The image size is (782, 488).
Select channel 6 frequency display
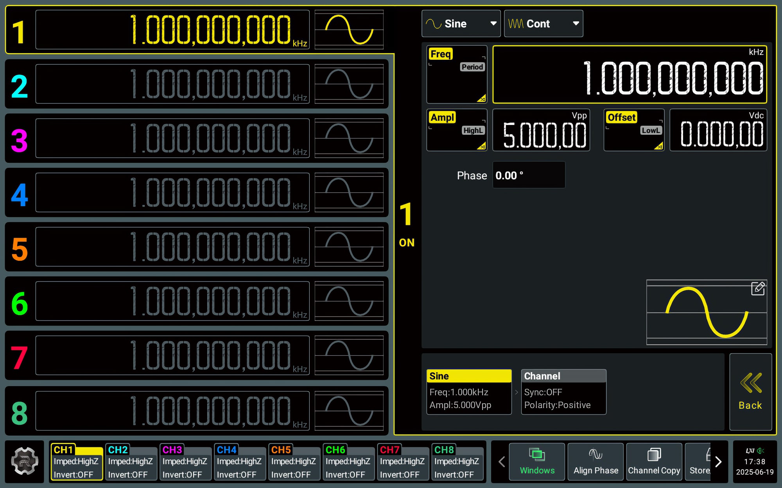(172, 301)
